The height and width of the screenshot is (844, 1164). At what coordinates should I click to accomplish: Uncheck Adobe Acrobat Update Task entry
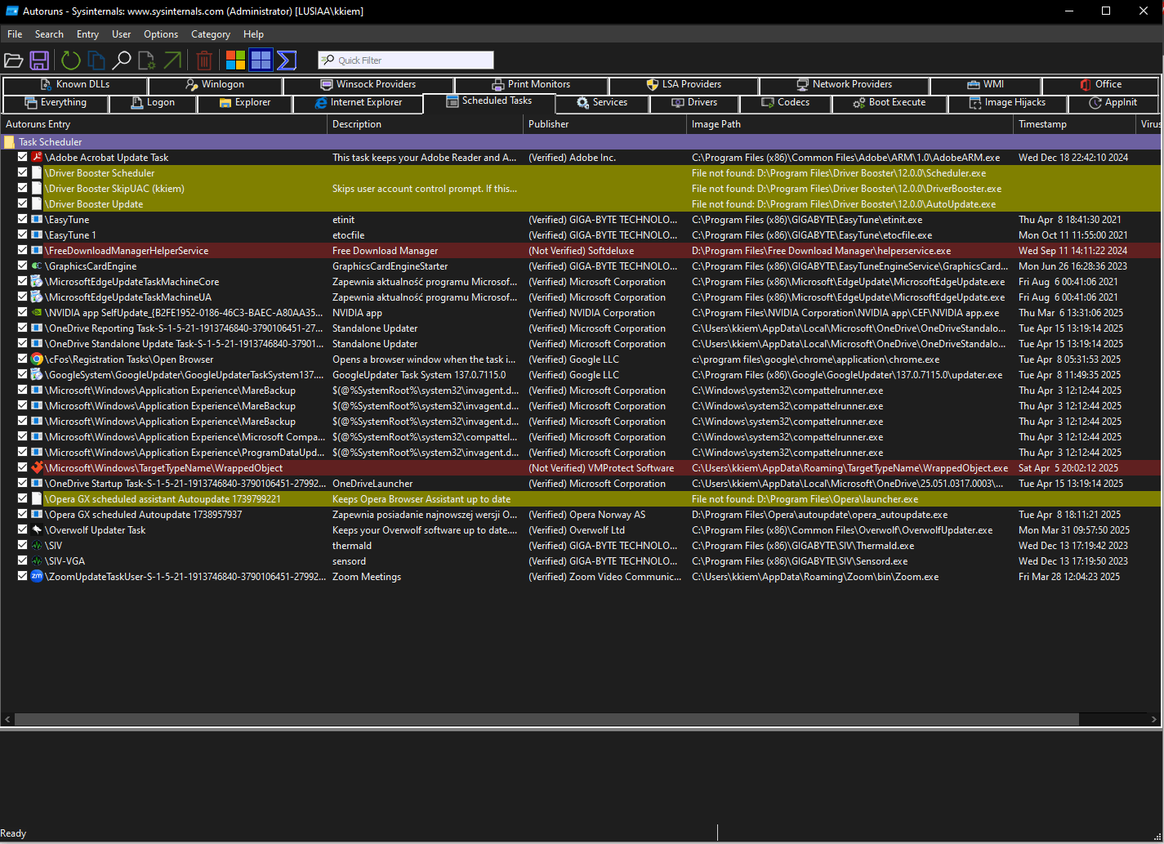pos(23,157)
